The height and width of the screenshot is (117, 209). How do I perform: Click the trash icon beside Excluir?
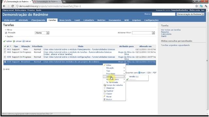pyautogui.click(x=104, y=99)
